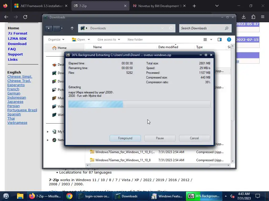Close the Novetus tab
The height and width of the screenshot is (201, 269).
click(184, 6)
